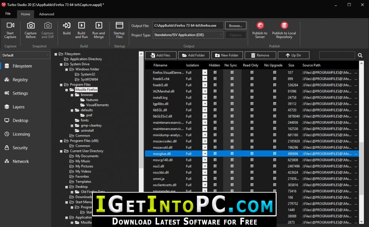Open Isolation dropdown for mozglue.dll
Screen dimensions: 369x227
[x=205, y=153]
